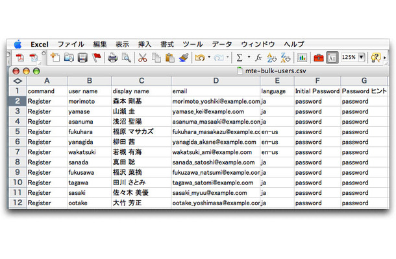
Task: Copy the selection
Action: 156,58
